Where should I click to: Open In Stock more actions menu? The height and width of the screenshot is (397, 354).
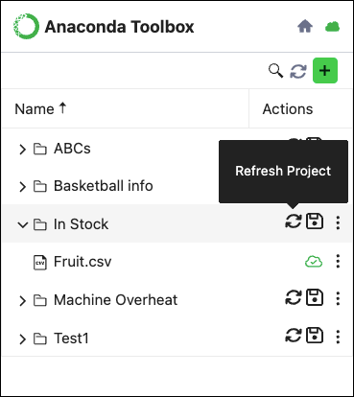tap(338, 222)
